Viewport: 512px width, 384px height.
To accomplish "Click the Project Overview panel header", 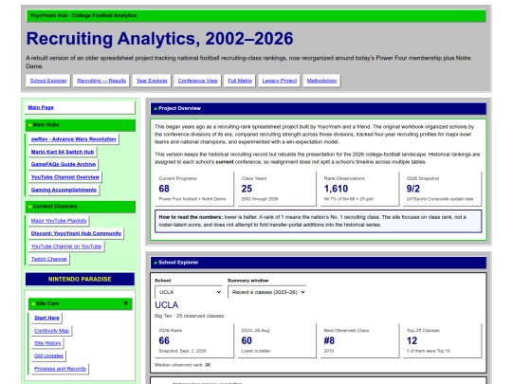I will [x=319, y=108].
